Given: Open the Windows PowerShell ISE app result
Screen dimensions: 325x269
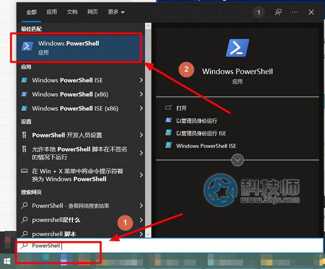Looking at the screenshot, I should [81, 80].
